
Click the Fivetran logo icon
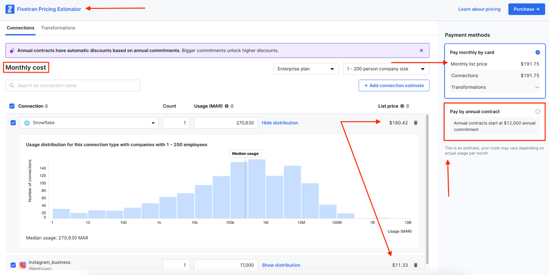coord(10,9)
